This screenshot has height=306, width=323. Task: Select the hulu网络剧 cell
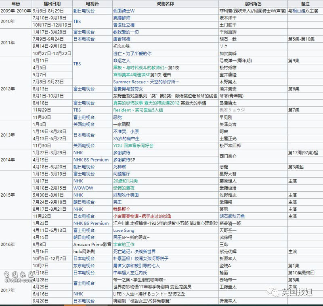click(92, 252)
